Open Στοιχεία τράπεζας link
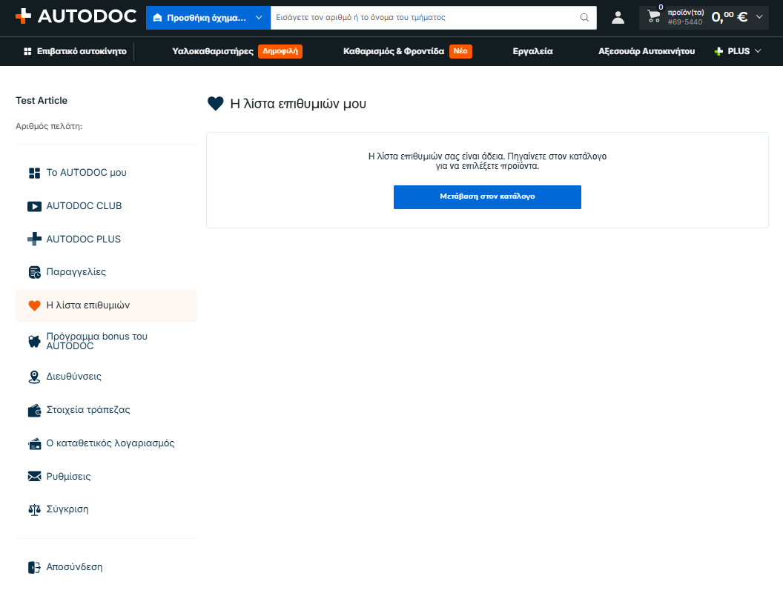Image resolution: width=783 pixels, height=602 pixels. [x=88, y=410]
